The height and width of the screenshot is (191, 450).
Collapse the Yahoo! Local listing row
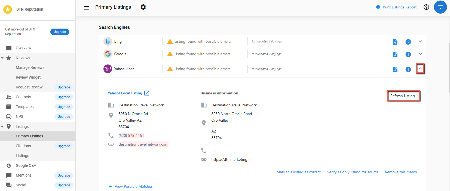pyautogui.click(x=420, y=69)
